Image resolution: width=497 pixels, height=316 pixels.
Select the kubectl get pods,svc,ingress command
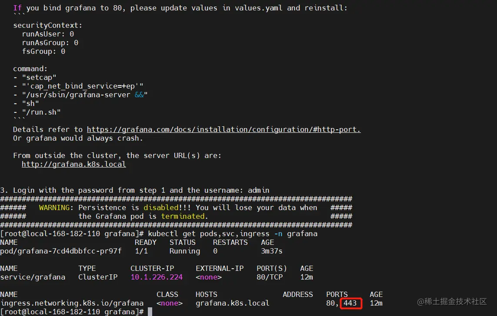pyautogui.click(x=233, y=234)
